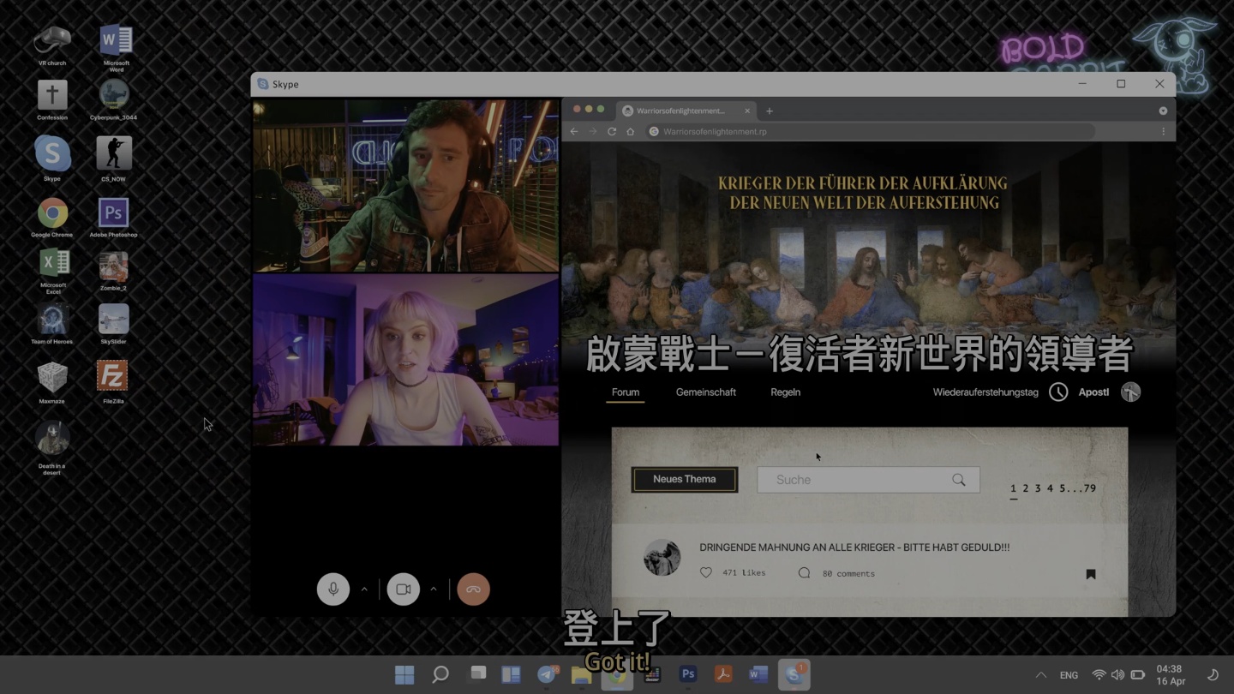Open the browser three-dot menu
Image resolution: width=1234 pixels, height=694 pixels.
1163,132
